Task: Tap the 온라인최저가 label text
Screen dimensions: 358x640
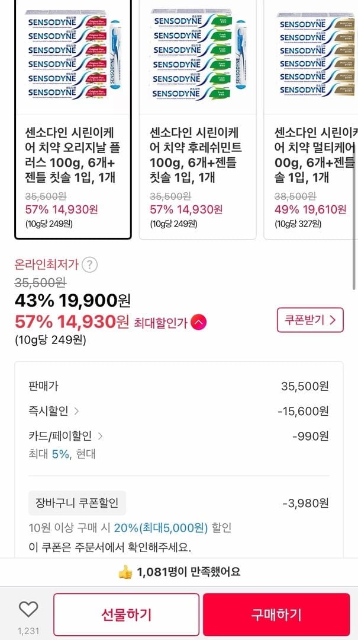Action: [46, 265]
